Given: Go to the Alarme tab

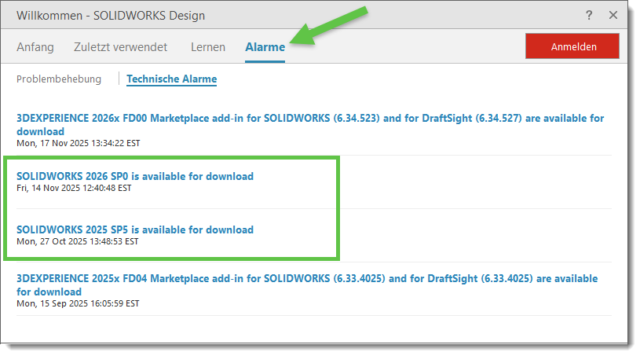Looking at the screenshot, I should (265, 47).
